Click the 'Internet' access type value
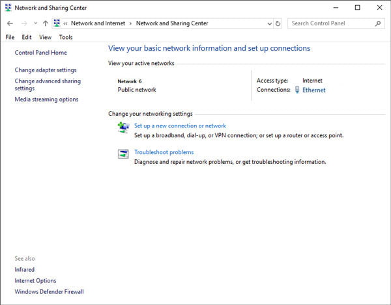This screenshot has width=391, height=305. [312, 81]
